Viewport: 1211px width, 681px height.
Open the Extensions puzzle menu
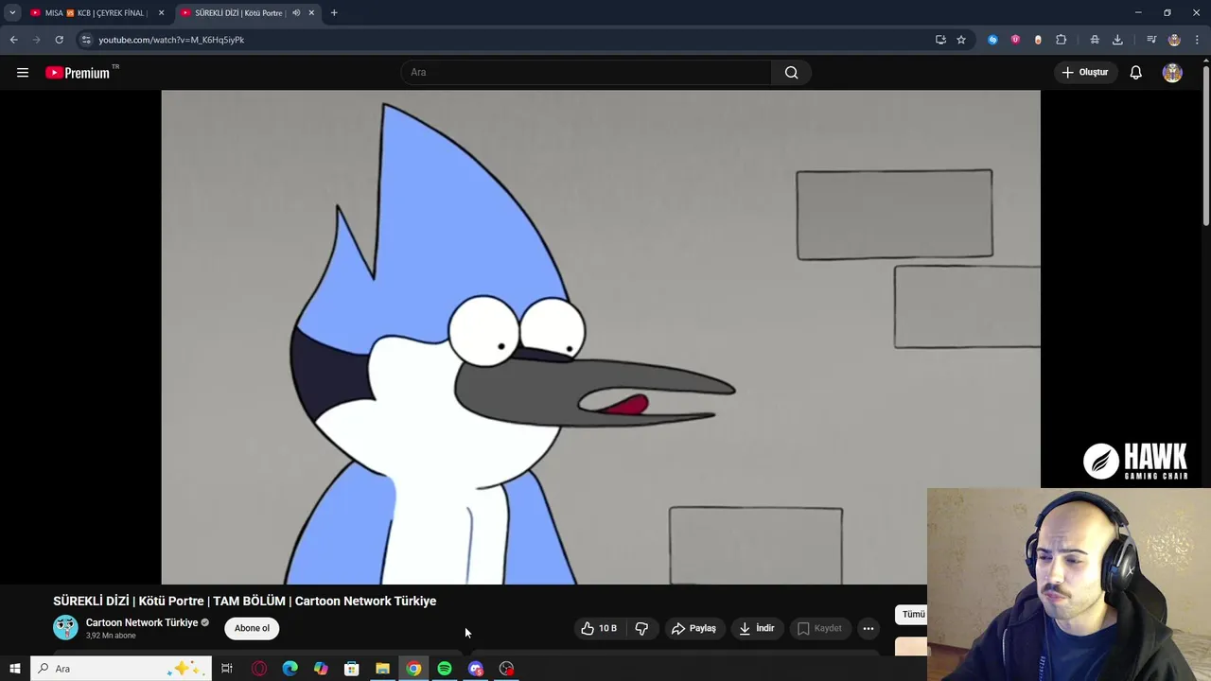coord(1061,40)
